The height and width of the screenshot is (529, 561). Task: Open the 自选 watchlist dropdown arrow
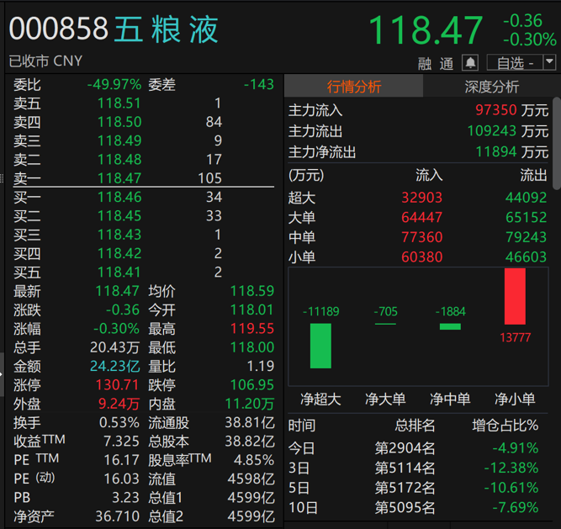[550, 62]
